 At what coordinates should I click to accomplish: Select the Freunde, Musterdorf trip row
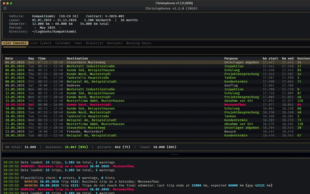tap(156, 131)
